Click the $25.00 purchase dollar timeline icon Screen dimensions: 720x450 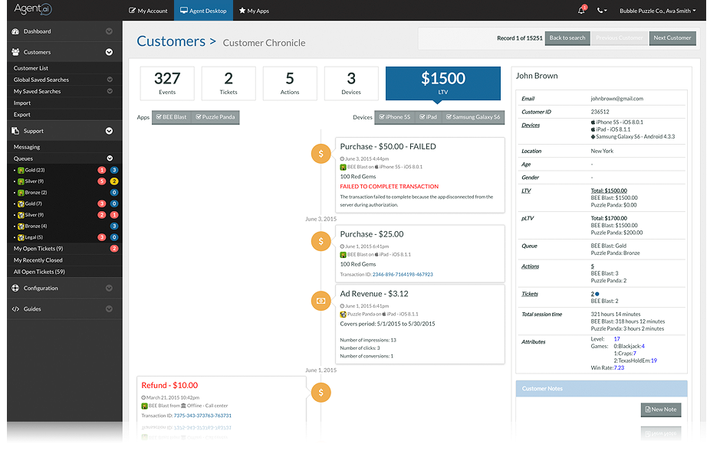point(321,241)
